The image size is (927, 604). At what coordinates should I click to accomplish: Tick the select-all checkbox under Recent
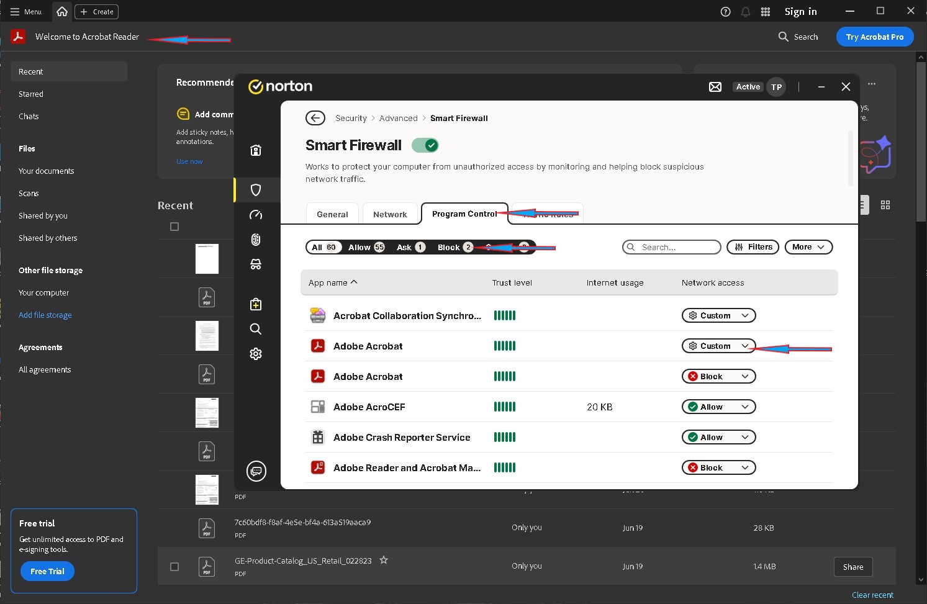tap(174, 227)
